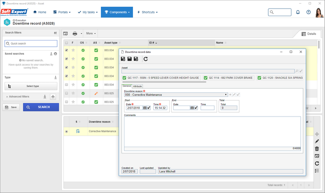
Task: Open the Components menu
Action: [117, 12]
